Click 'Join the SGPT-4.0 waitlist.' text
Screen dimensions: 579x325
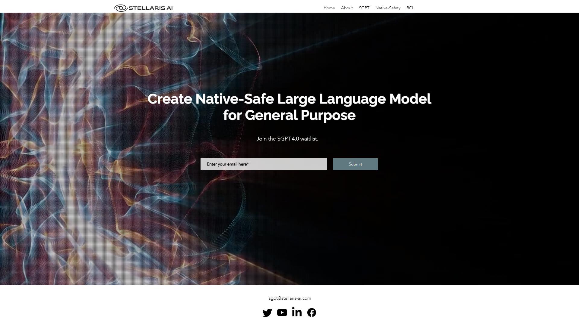[x=287, y=139]
